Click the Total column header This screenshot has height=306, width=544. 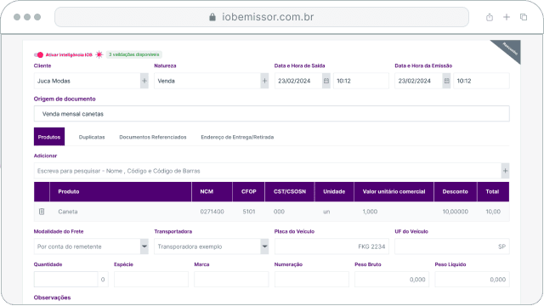pyautogui.click(x=493, y=191)
